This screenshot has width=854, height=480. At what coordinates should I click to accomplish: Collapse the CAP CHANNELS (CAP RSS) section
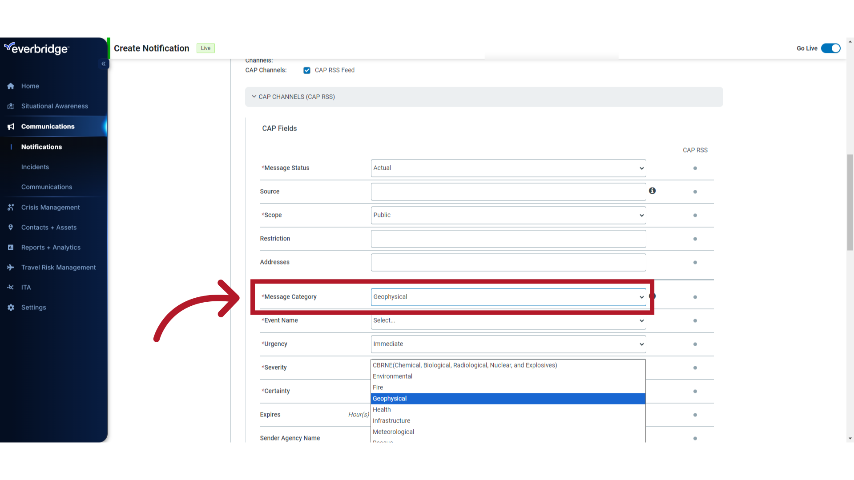tap(484, 97)
